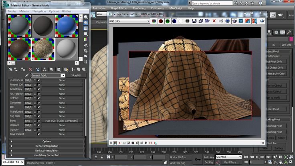The width and height of the screenshot is (295, 166).
Task: Toggle the Environment map checkbox
Action: click(38, 134)
